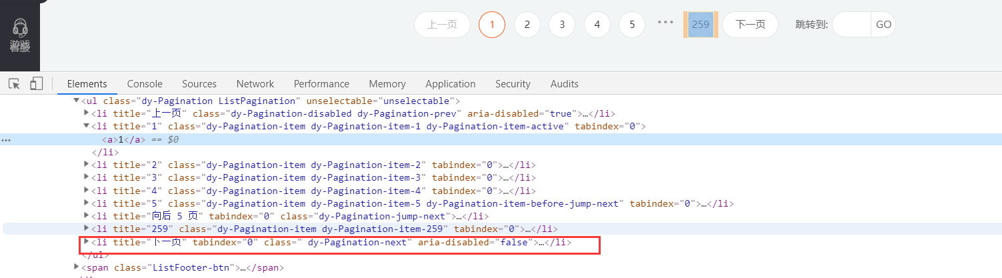
Task: Open the Audits tab
Action: tap(565, 84)
